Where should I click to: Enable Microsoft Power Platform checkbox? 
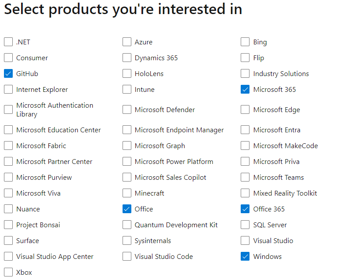click(127, 161)
